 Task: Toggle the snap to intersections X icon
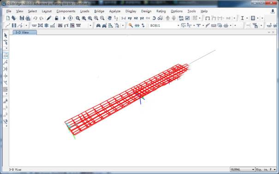pos(6,69)
